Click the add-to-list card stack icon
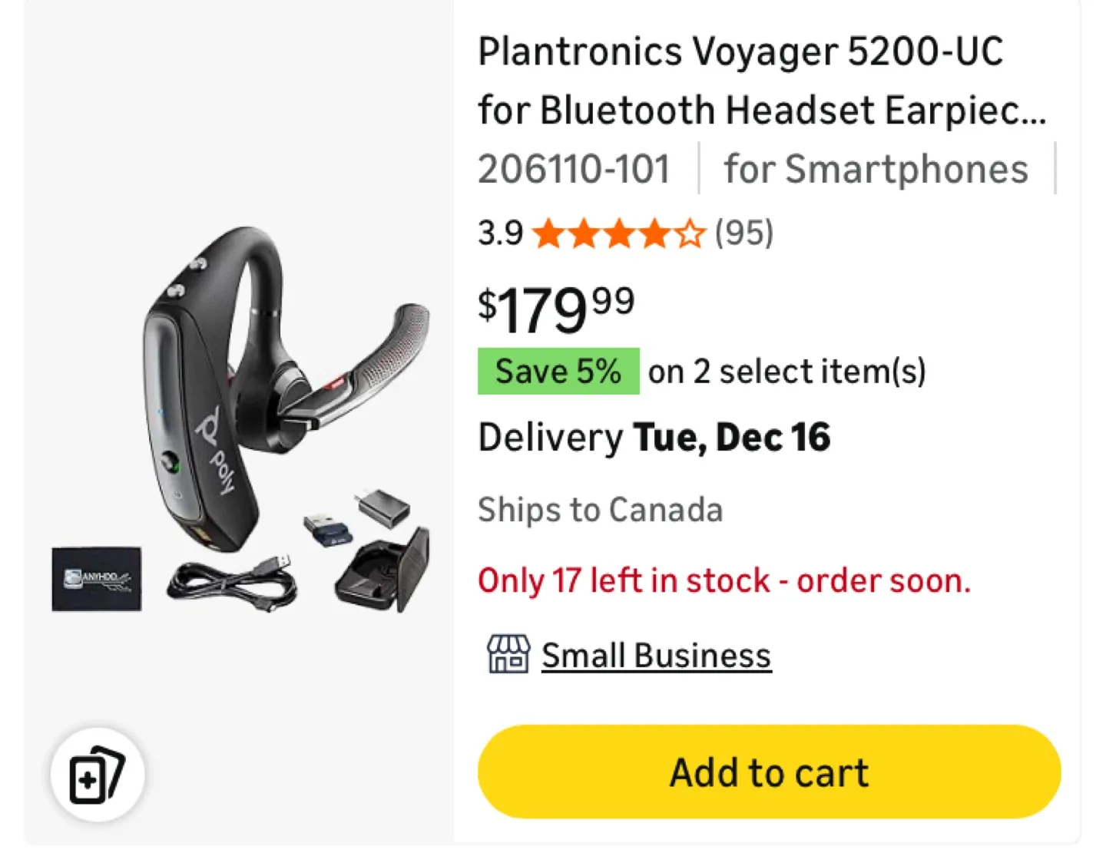 (x=96, y=775)
